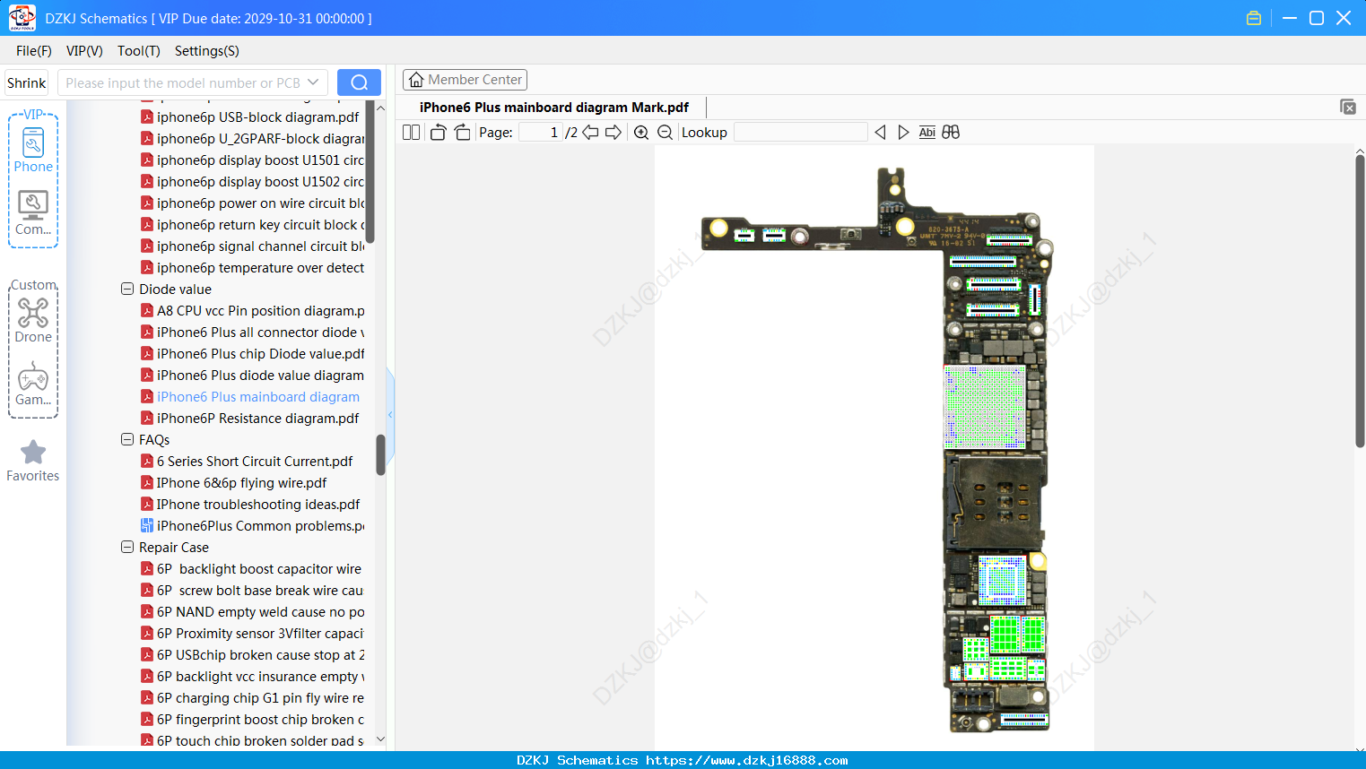Click the blue search button
This screenshot has height=769, width=1366.
pyautogui.click(x=359, y=82)
